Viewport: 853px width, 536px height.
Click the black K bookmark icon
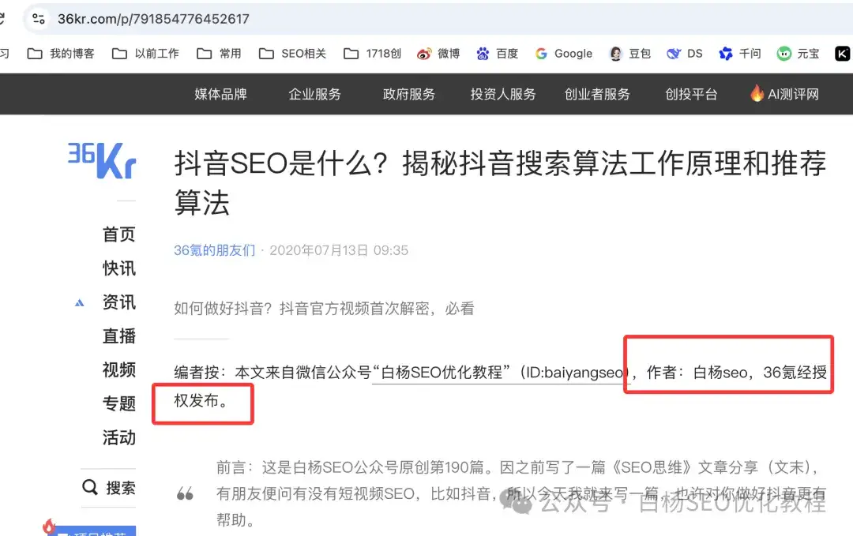[842, 53]
